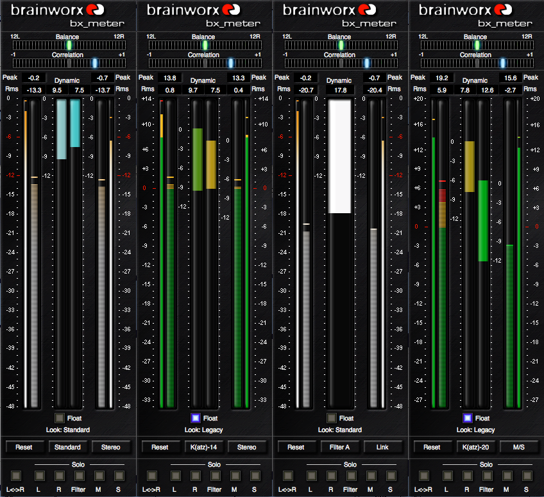Click right Peak value 15.6
Image resolution: width=544 pixels, height=497 pixels.
[x=511, y=78]
